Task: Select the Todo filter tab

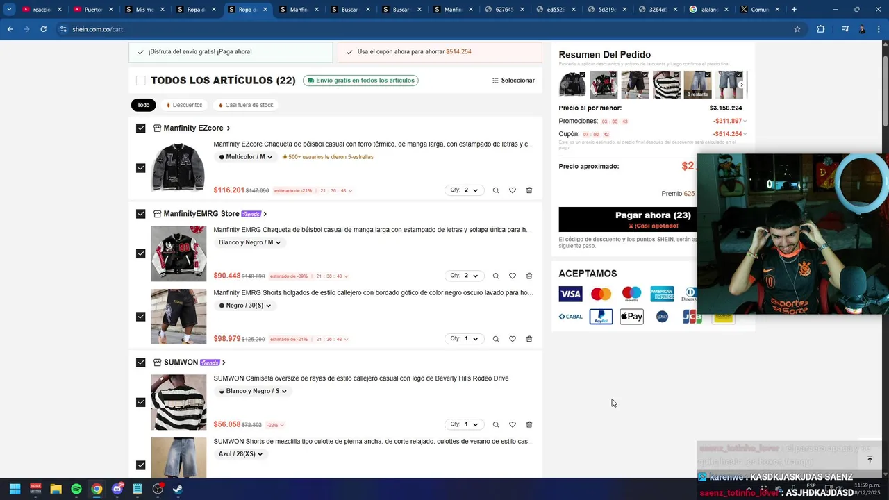Action: 143,105
